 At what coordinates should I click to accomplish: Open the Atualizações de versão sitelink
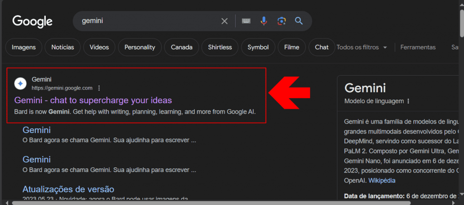[68, 189]
